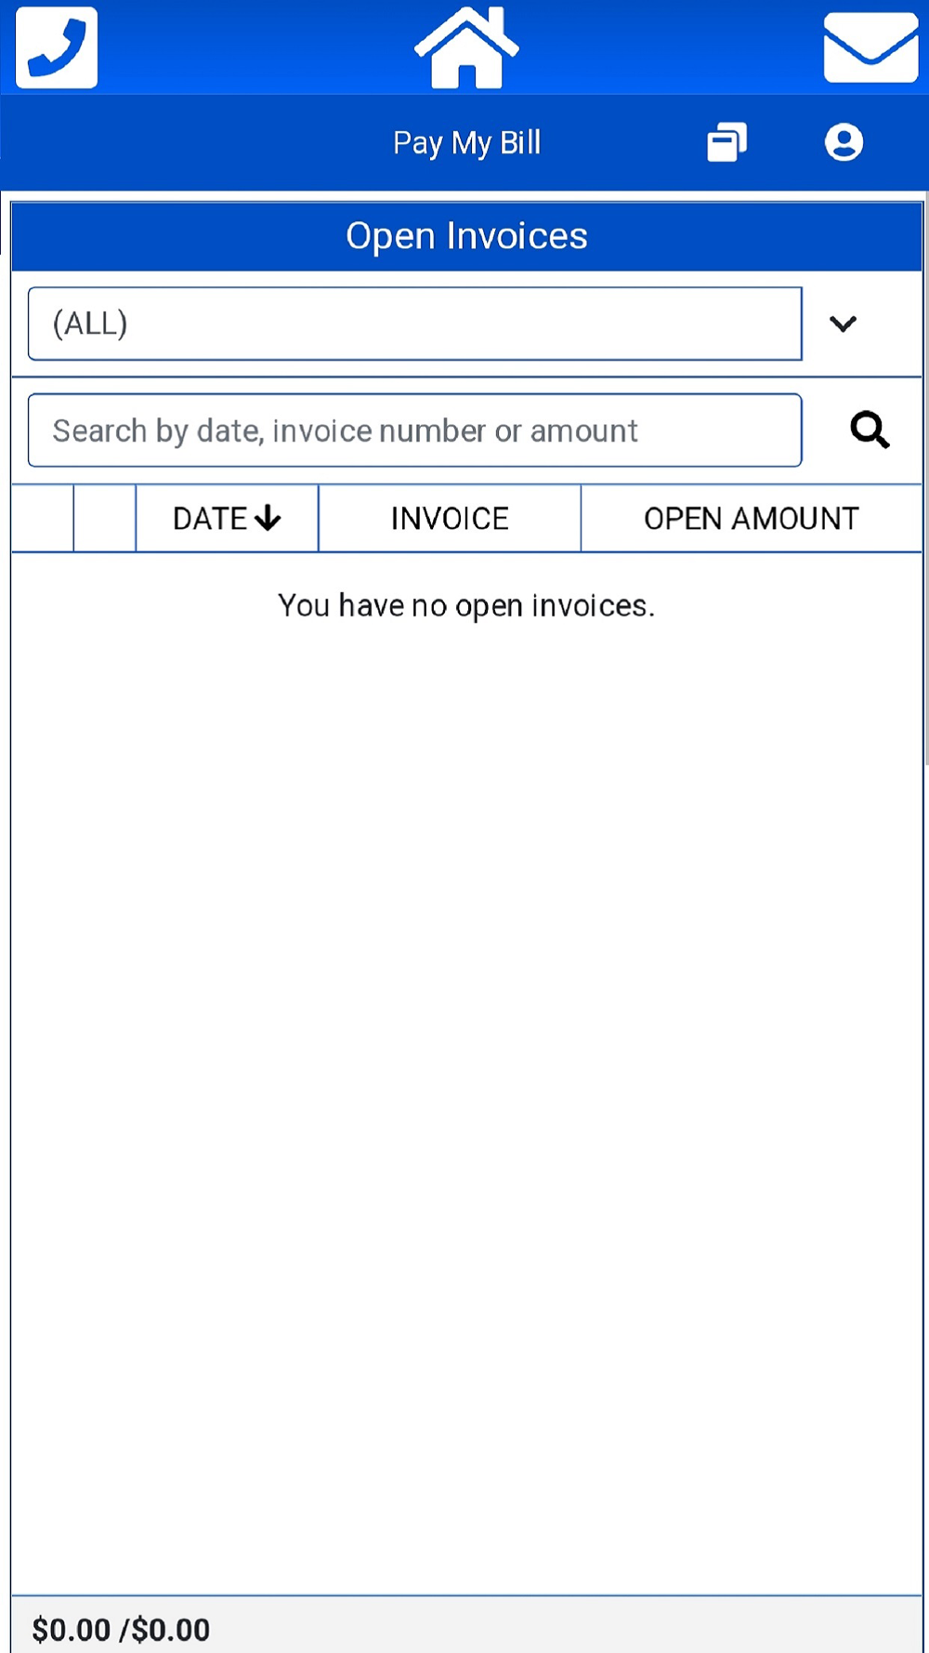The image size is (929, 1653).
Task: Select the Open Invoices heading
Action: pyautogui.click(x=466, y=236)
